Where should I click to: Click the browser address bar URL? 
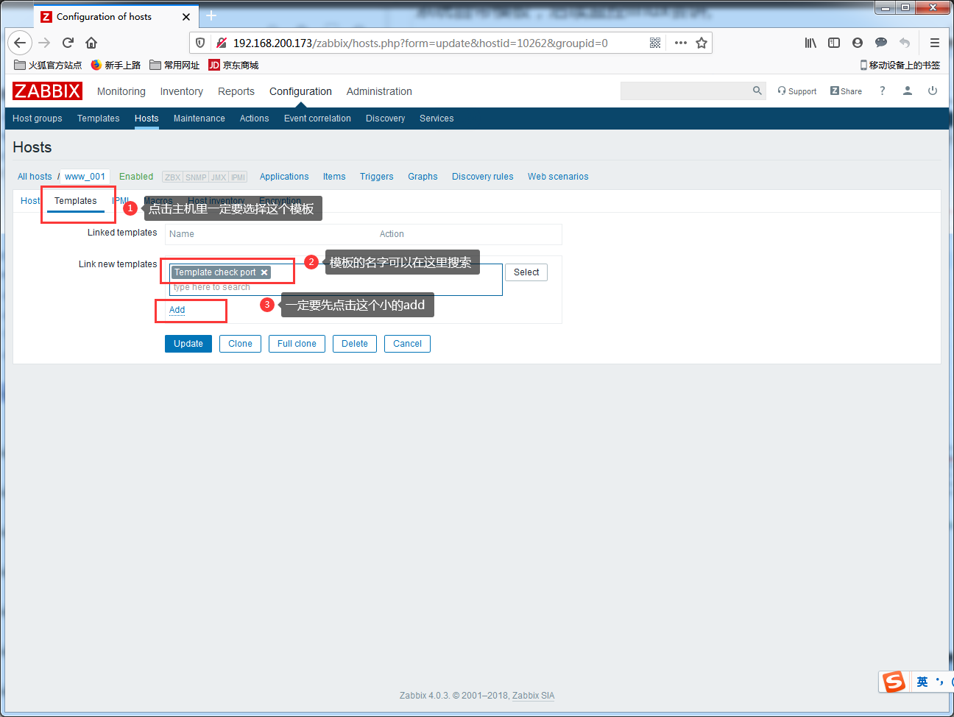click(x=420, y=43)
